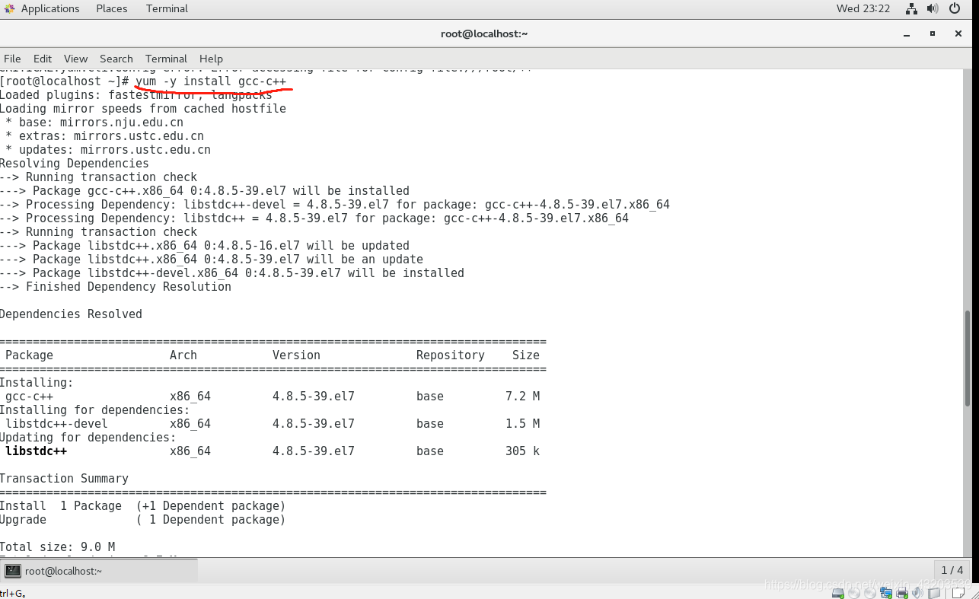Open the Wed 23:22 clock calendar
Image resolution: width=979 pixels, height=599 pixels.
863,8
